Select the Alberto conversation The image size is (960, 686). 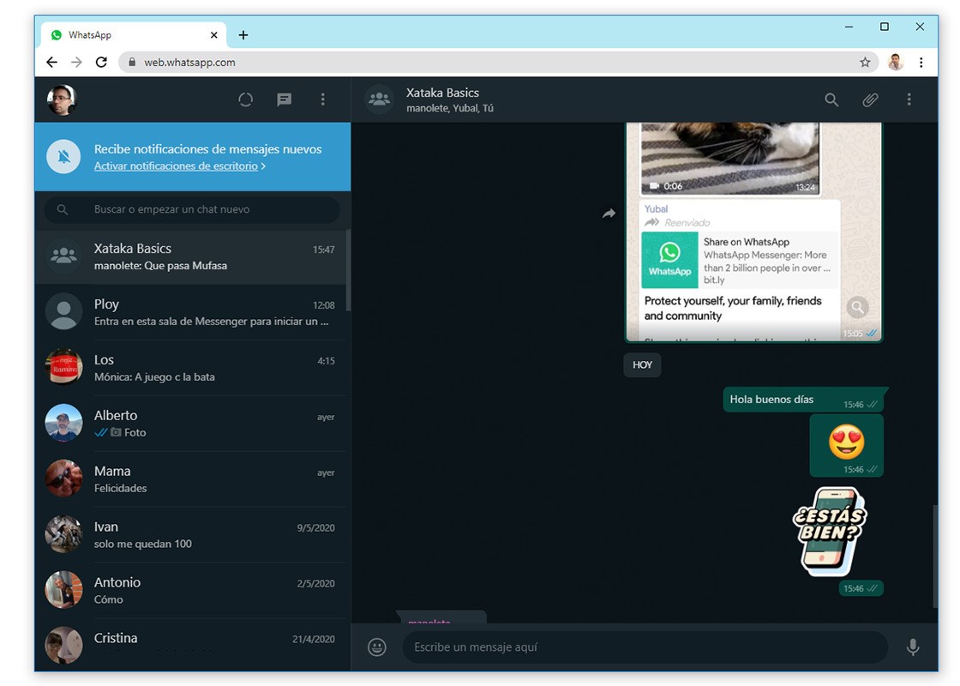pyautogui.click(x=193, y=424)
